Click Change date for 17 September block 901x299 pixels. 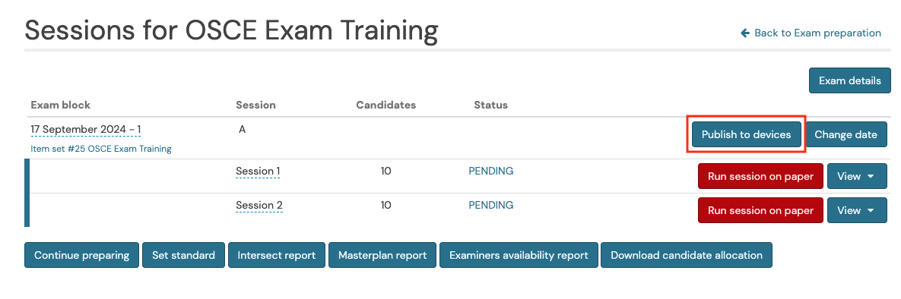pyautogui.click(x=845, y=134)
